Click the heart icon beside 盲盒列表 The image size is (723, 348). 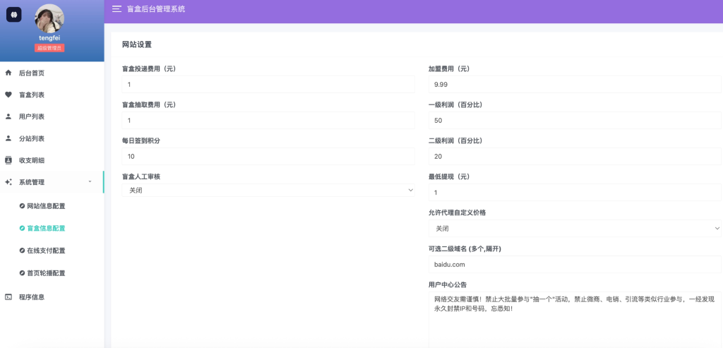pyautogui.click(x=8, y=95)
